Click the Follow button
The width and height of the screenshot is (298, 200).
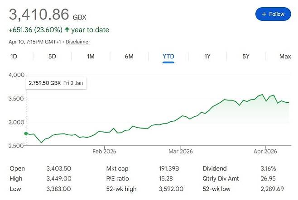click(273, 14)
